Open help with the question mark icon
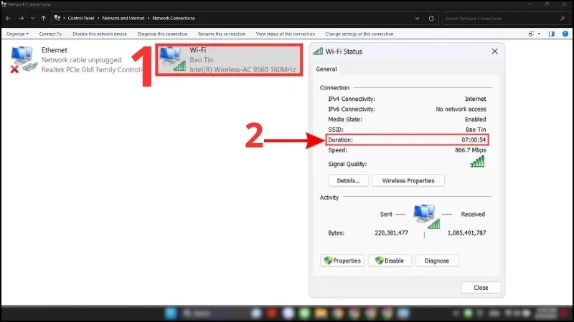The height and width of the screenshot is (322, 574). click(x=565, y=34)
